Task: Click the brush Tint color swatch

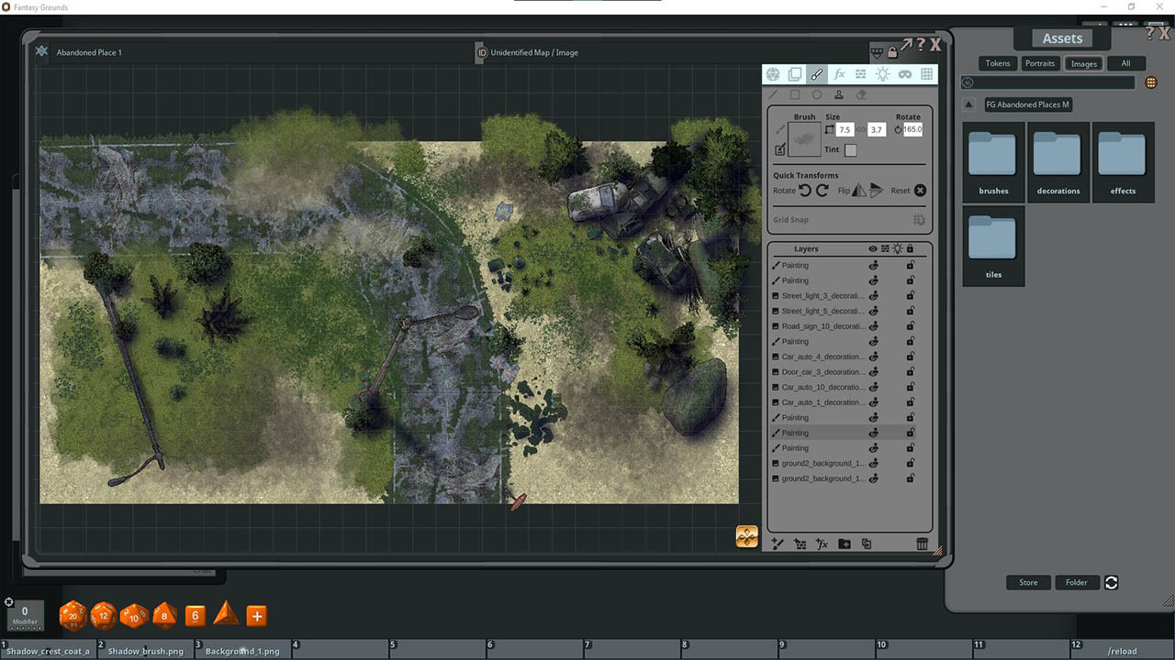Action: [x=850, y=150]
